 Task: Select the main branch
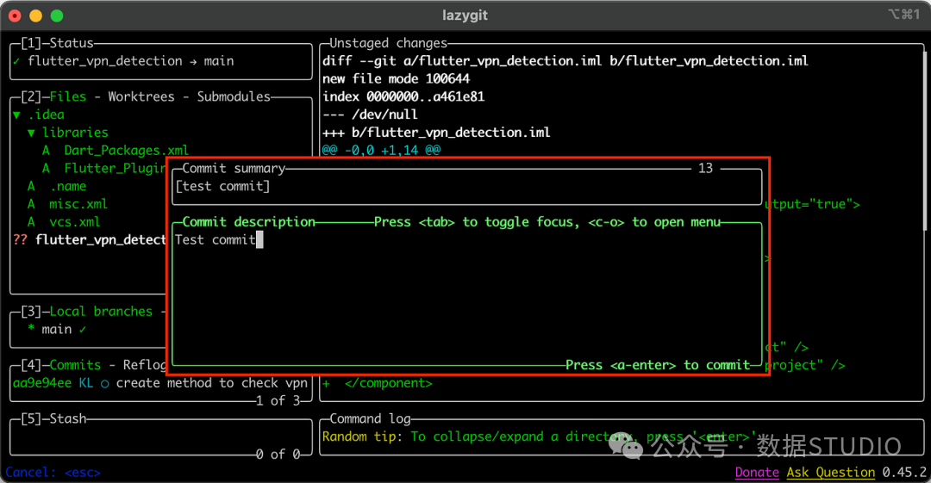coord(56,329)
